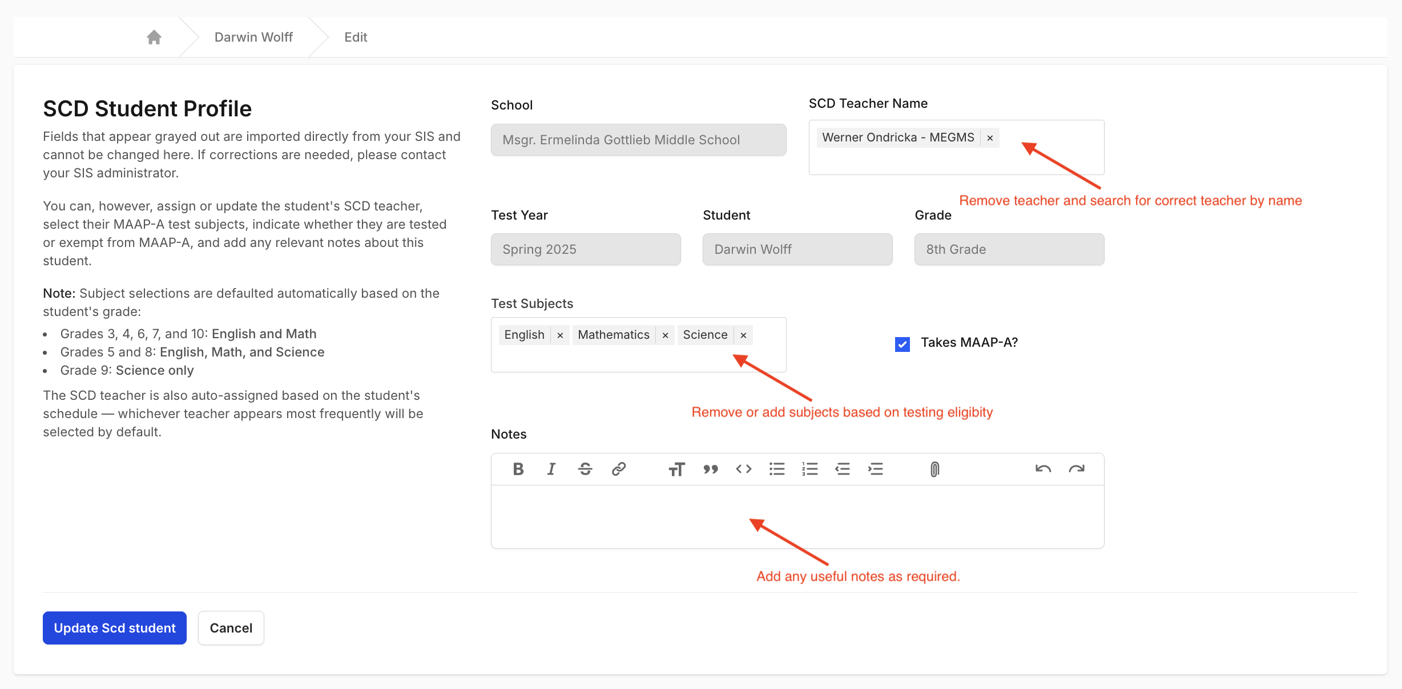The width and height of the screenshot is (1402, 689).
Task: Insert a link using the link icon
Action: pos(619,469)
